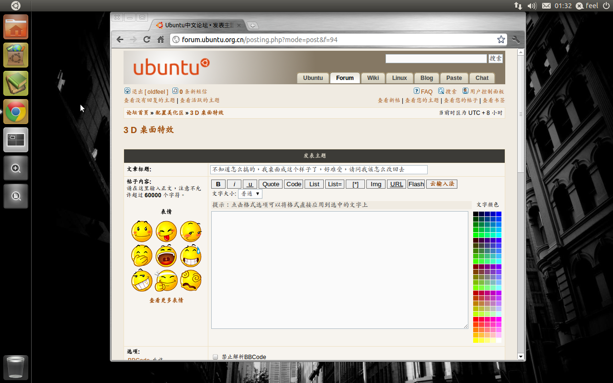Open Chrome's wrench menu
Viewport: 613px width, 383px height.
pos(516,40)
